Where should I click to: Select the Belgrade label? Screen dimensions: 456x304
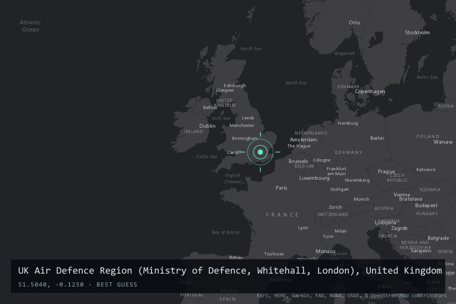[x=438, y=238]
